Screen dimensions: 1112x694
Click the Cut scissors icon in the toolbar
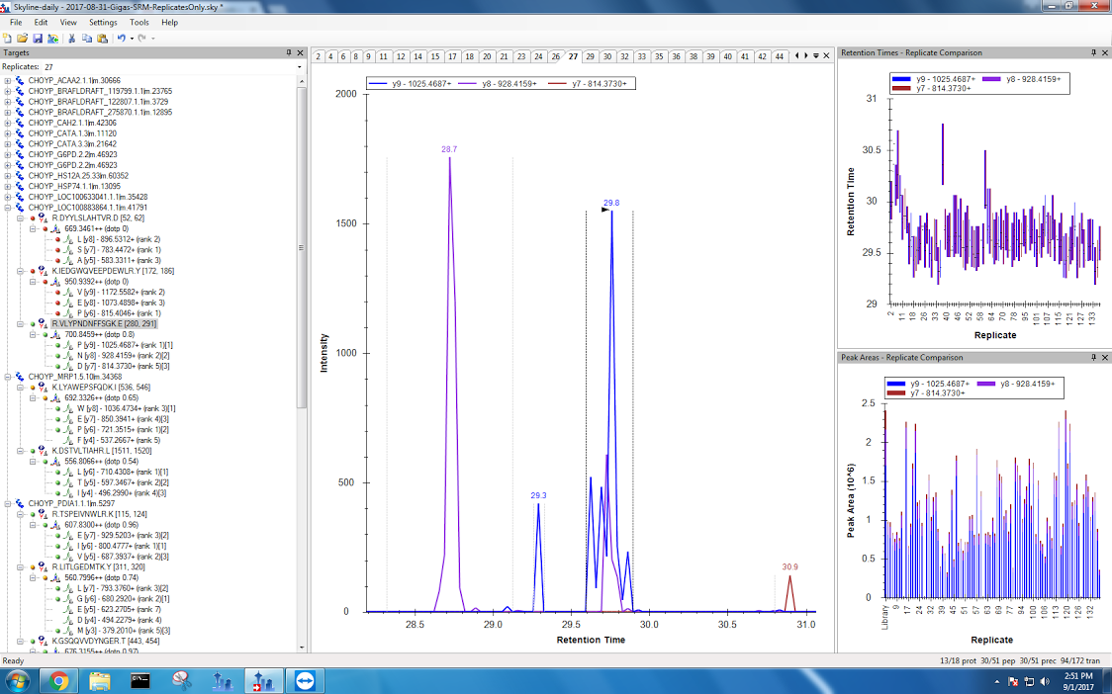tap(72, 38)
